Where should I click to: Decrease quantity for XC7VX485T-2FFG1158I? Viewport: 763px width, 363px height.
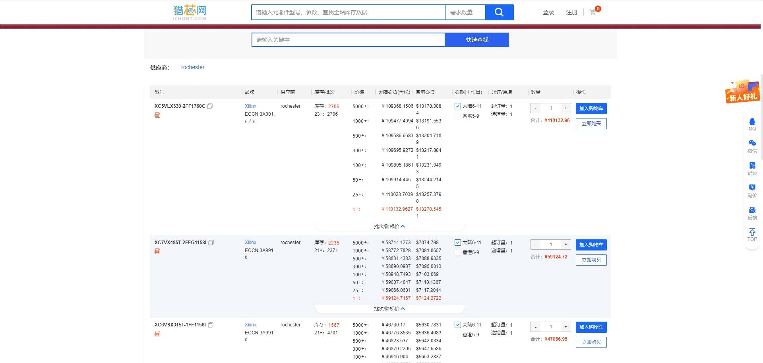pyautogui.click(x=536, y=245)
